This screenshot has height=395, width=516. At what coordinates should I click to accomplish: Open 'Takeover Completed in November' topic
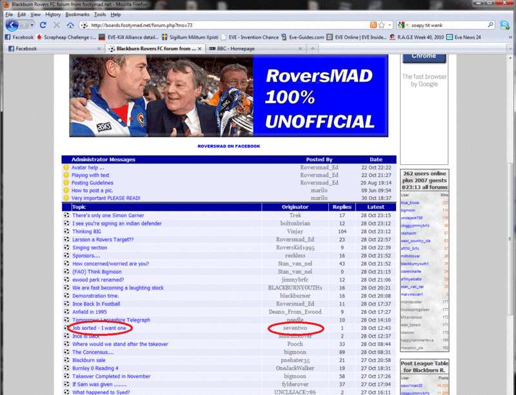point(111,376)
